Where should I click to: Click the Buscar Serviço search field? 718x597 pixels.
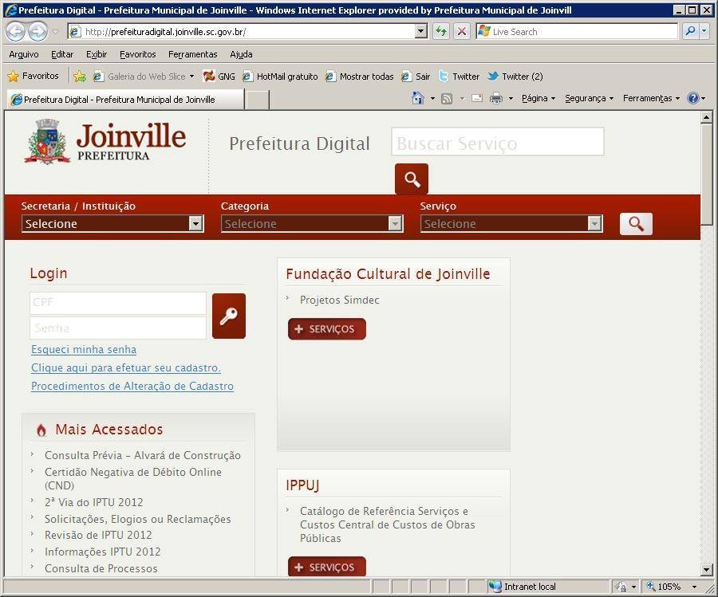point(498,142)
